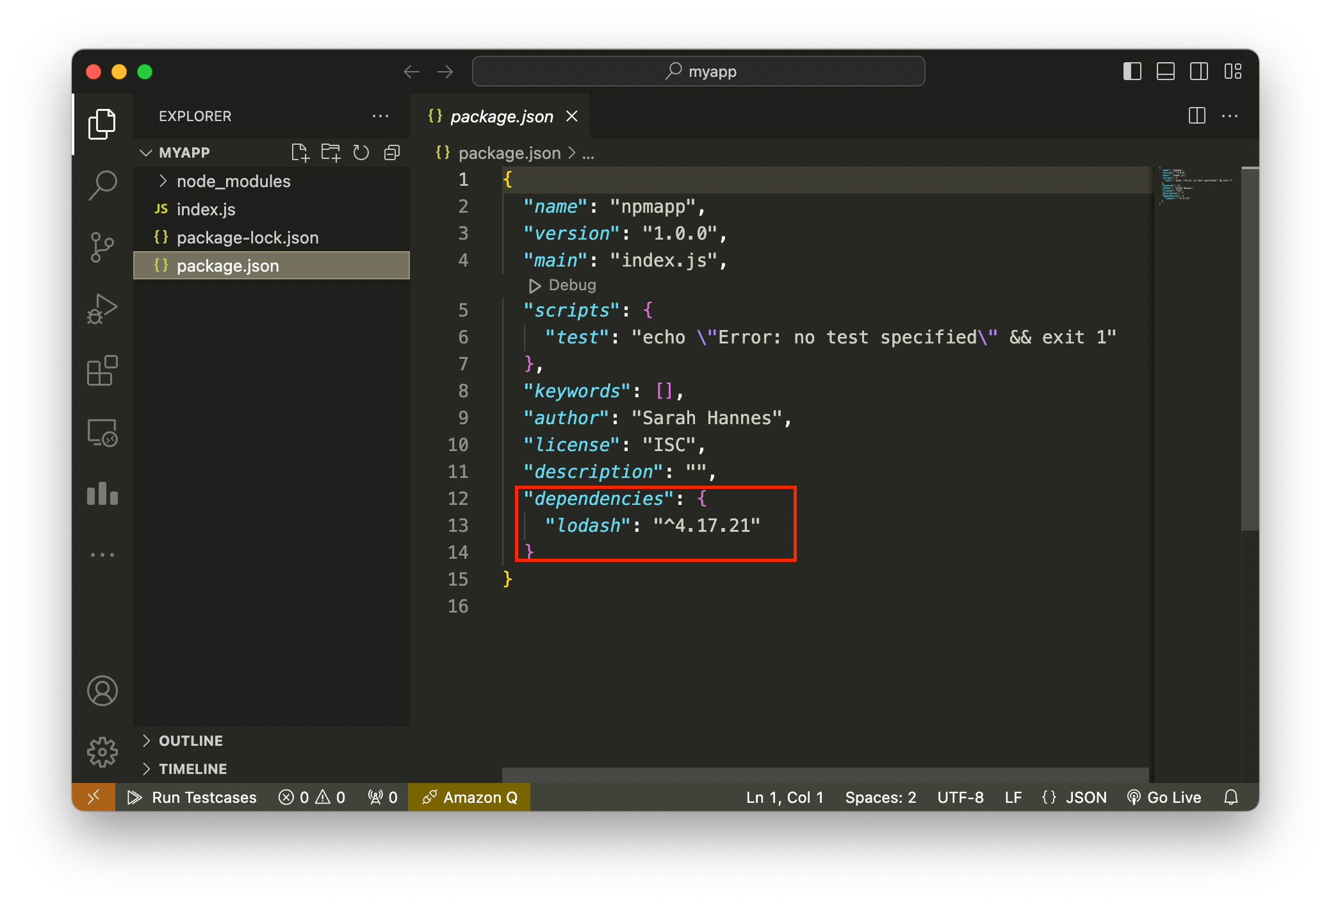
Task: Close the package.json editor tab
Action: (572, 116)
